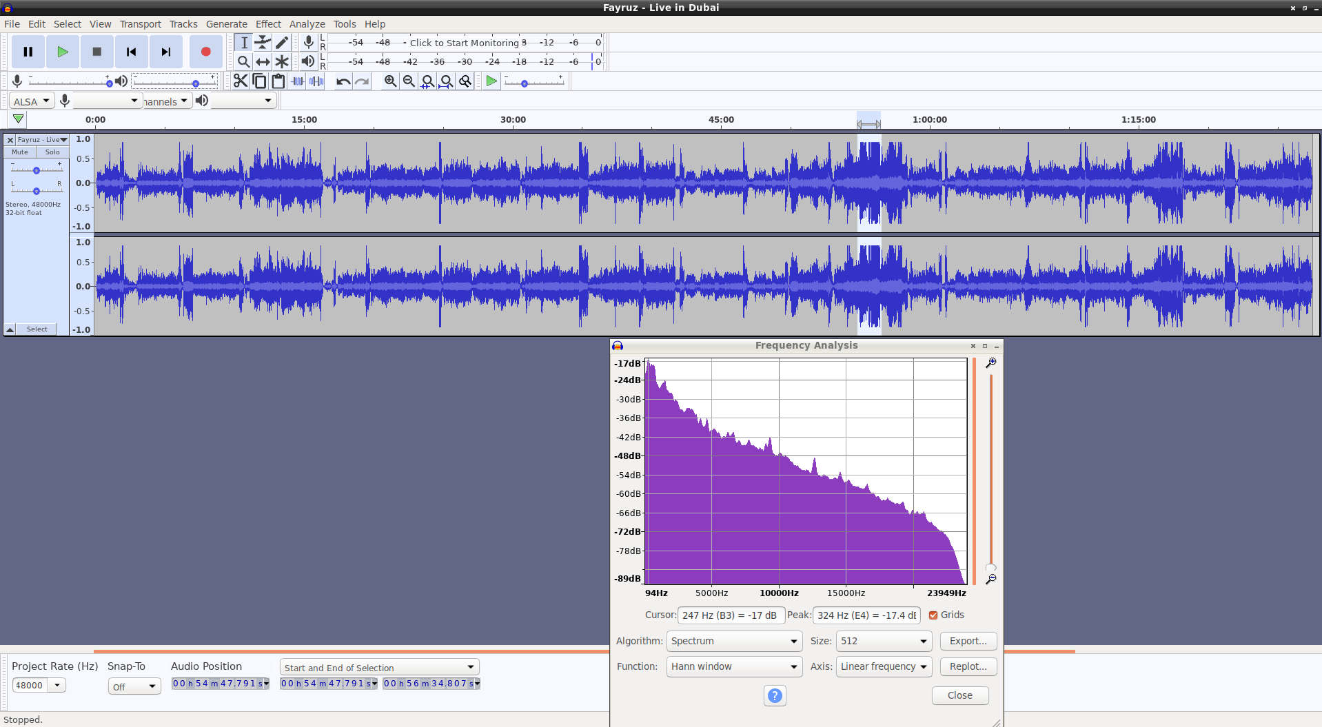Adjust the recording volume slider
The image size is (1322, 727).
tap(69, 81)
